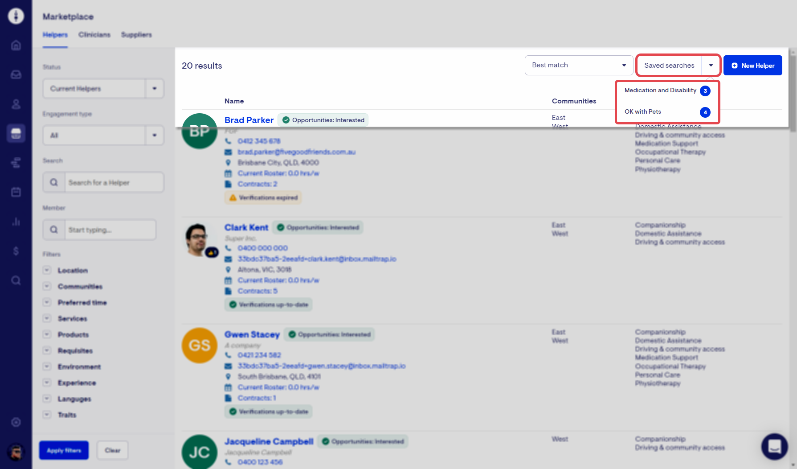Switch to the Clinicians tab
The image size is (797, 469).
[94, 35]
